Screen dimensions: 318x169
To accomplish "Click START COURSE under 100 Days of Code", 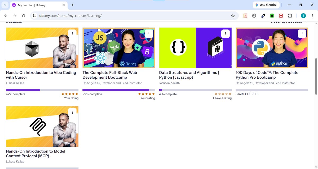I will (246, 94).
